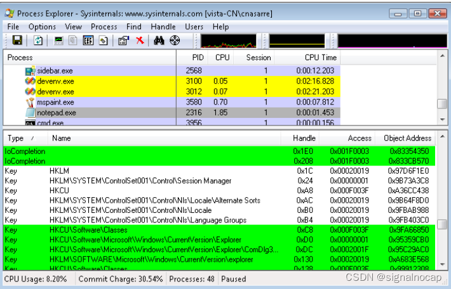Click process list scrollbar down arrow
Screen dimensions: 451x289
point(442,120)
